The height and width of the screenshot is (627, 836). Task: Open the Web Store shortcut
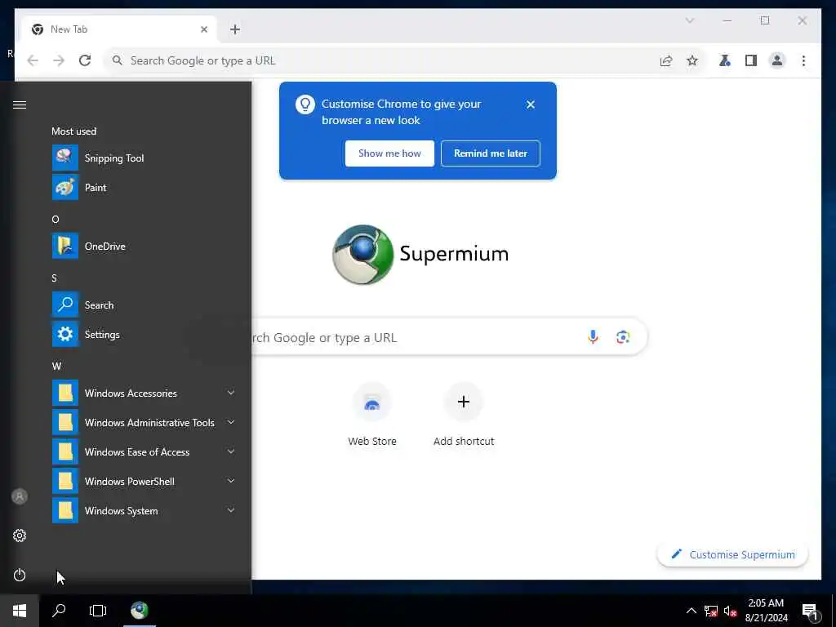pyautogui.click(x=372, y=416)
